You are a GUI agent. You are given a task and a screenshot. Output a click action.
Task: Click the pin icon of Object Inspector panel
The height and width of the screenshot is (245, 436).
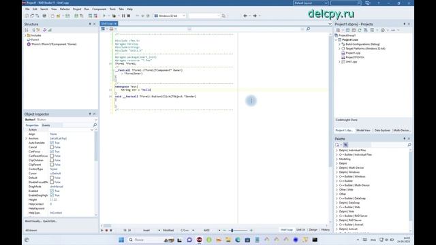click(x=90, y=114)
